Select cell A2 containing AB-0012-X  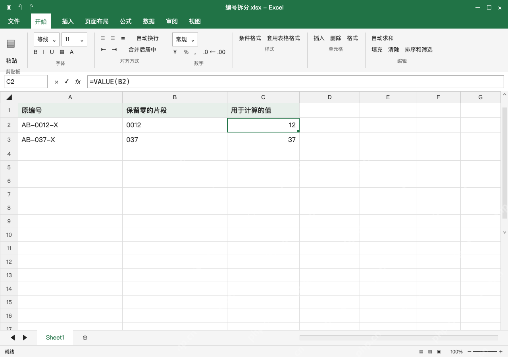(x=70, y=125)
